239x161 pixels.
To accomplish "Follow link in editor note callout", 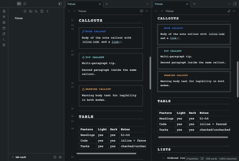I will point(115,42).
